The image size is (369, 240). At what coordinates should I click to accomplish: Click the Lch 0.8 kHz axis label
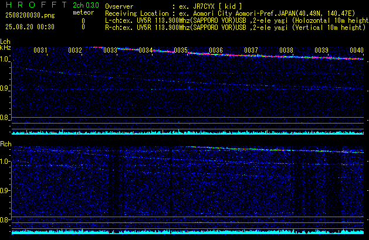pyautogui.click(x=4, y=118)
